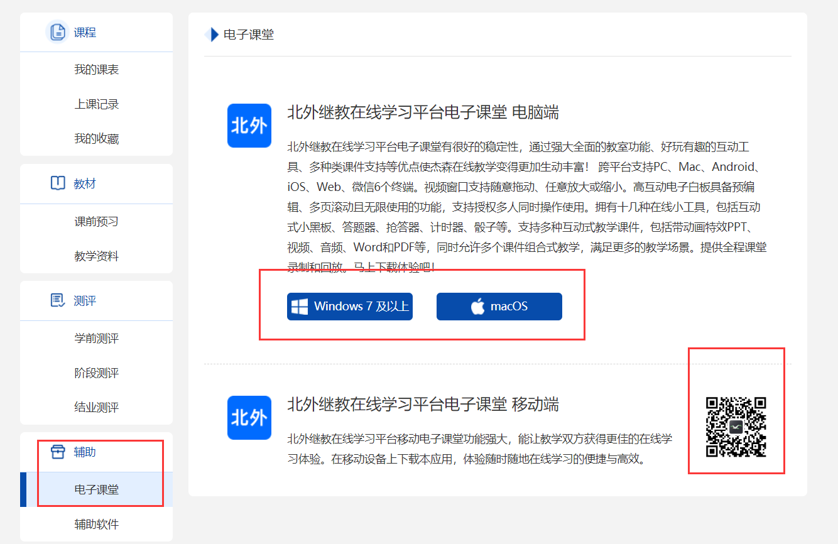838x544 pixels.
Task: Click the 辅助 box icon
Action: click(x=58, y=452)
